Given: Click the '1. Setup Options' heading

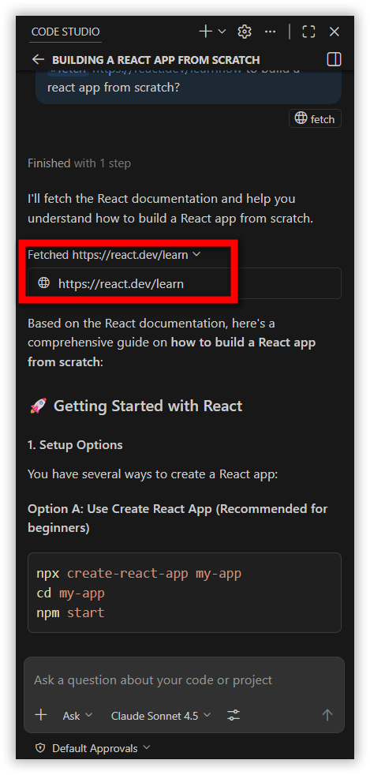Looking at the screenshot, I should click(x=75, y=445).
